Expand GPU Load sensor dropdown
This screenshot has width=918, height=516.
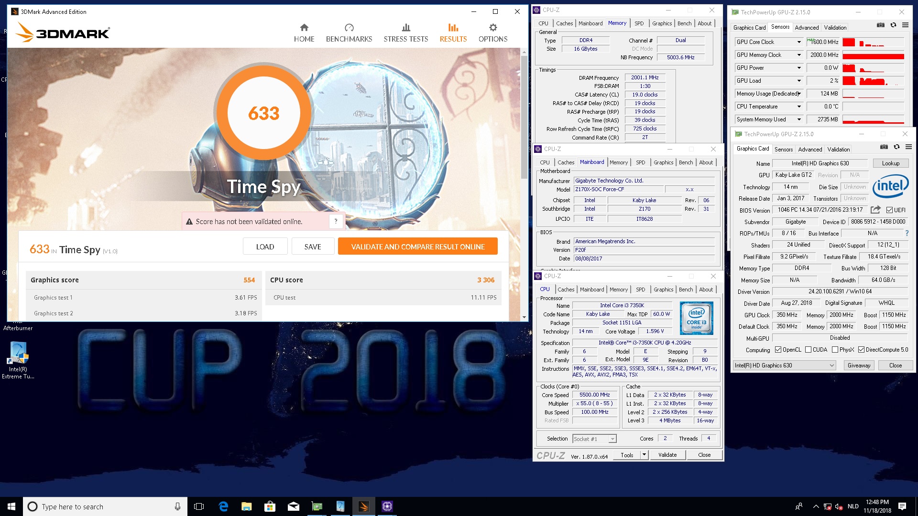798,81
